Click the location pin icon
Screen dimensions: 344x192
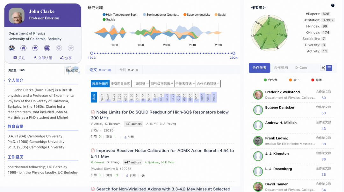tap(59, 48)
